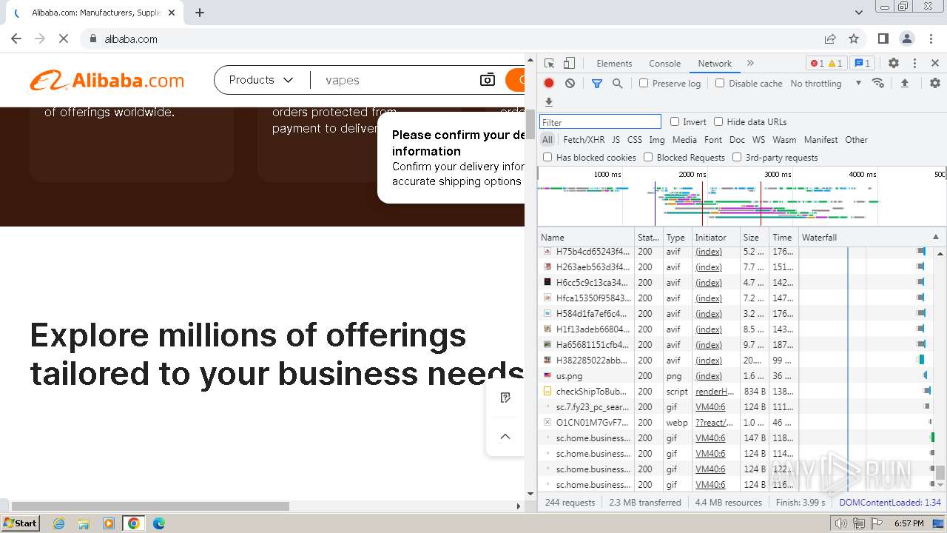Click in the network Filter input field
The width and height of the screenshot is (947, 533).
click(600, 122)
